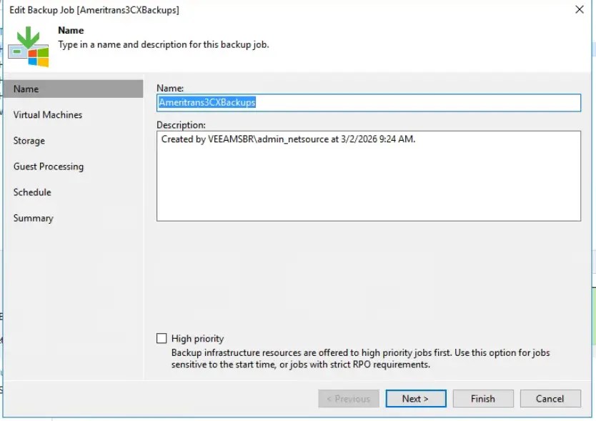Click the 'Created by VEEAMSBR\admin_netsource' description text
Image resolution: width=596 pixels, height=421 pixels.
pyautogui.click(x=288, y=139)
